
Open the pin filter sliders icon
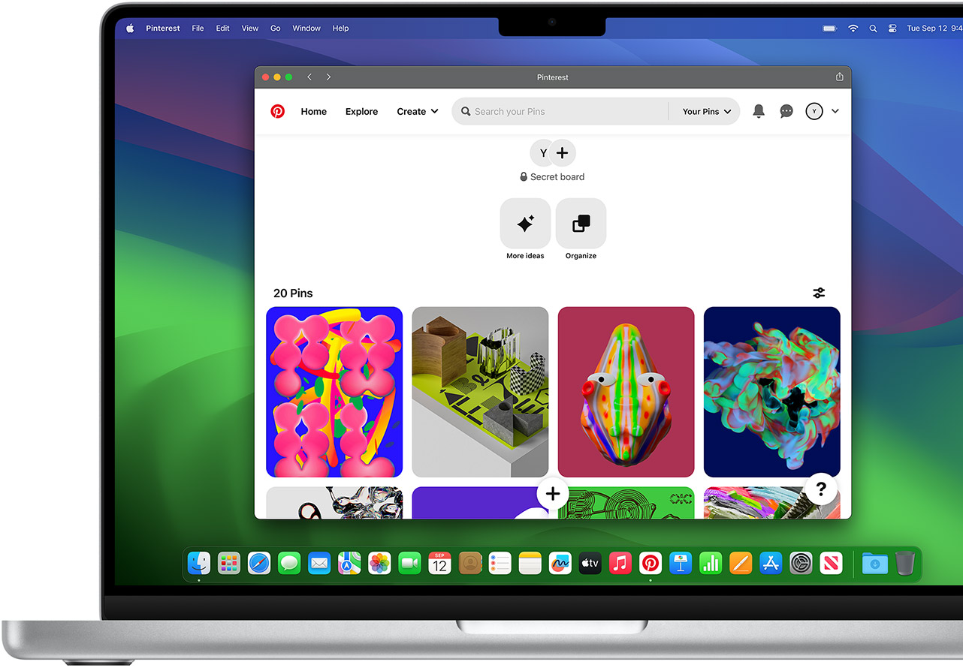[819, 293]
